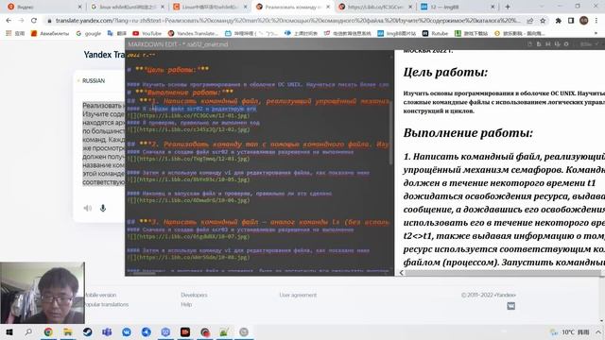Click Выполнение работы heading in preview pane

click(x=468, y=132)
